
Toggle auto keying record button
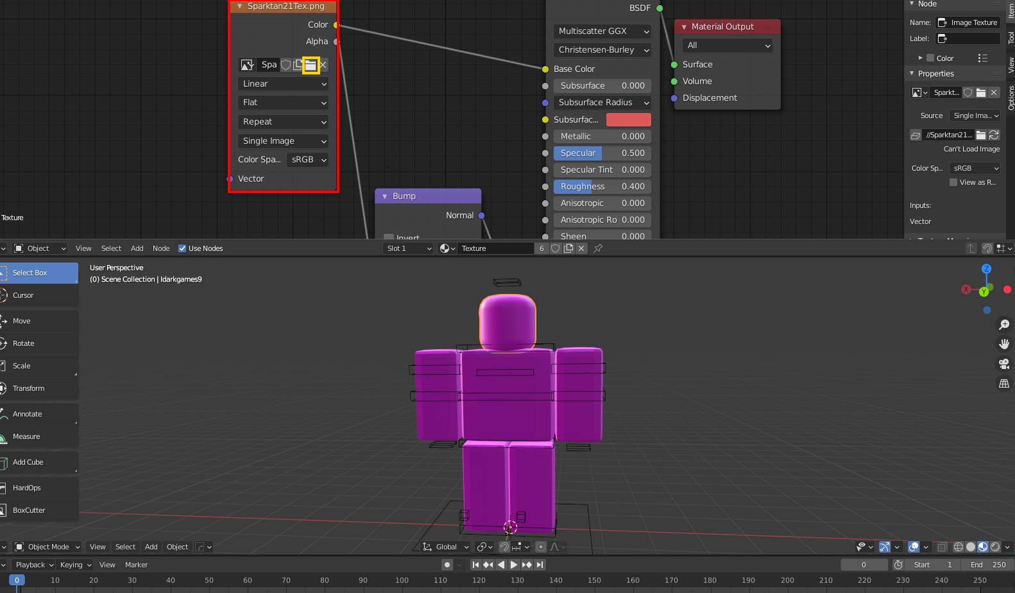tap(447, 565)
